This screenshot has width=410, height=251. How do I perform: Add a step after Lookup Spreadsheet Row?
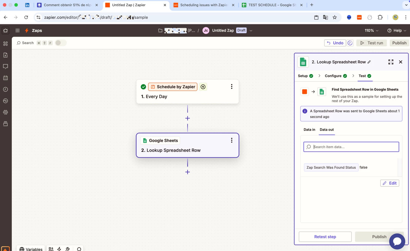[x=187, y=172]
